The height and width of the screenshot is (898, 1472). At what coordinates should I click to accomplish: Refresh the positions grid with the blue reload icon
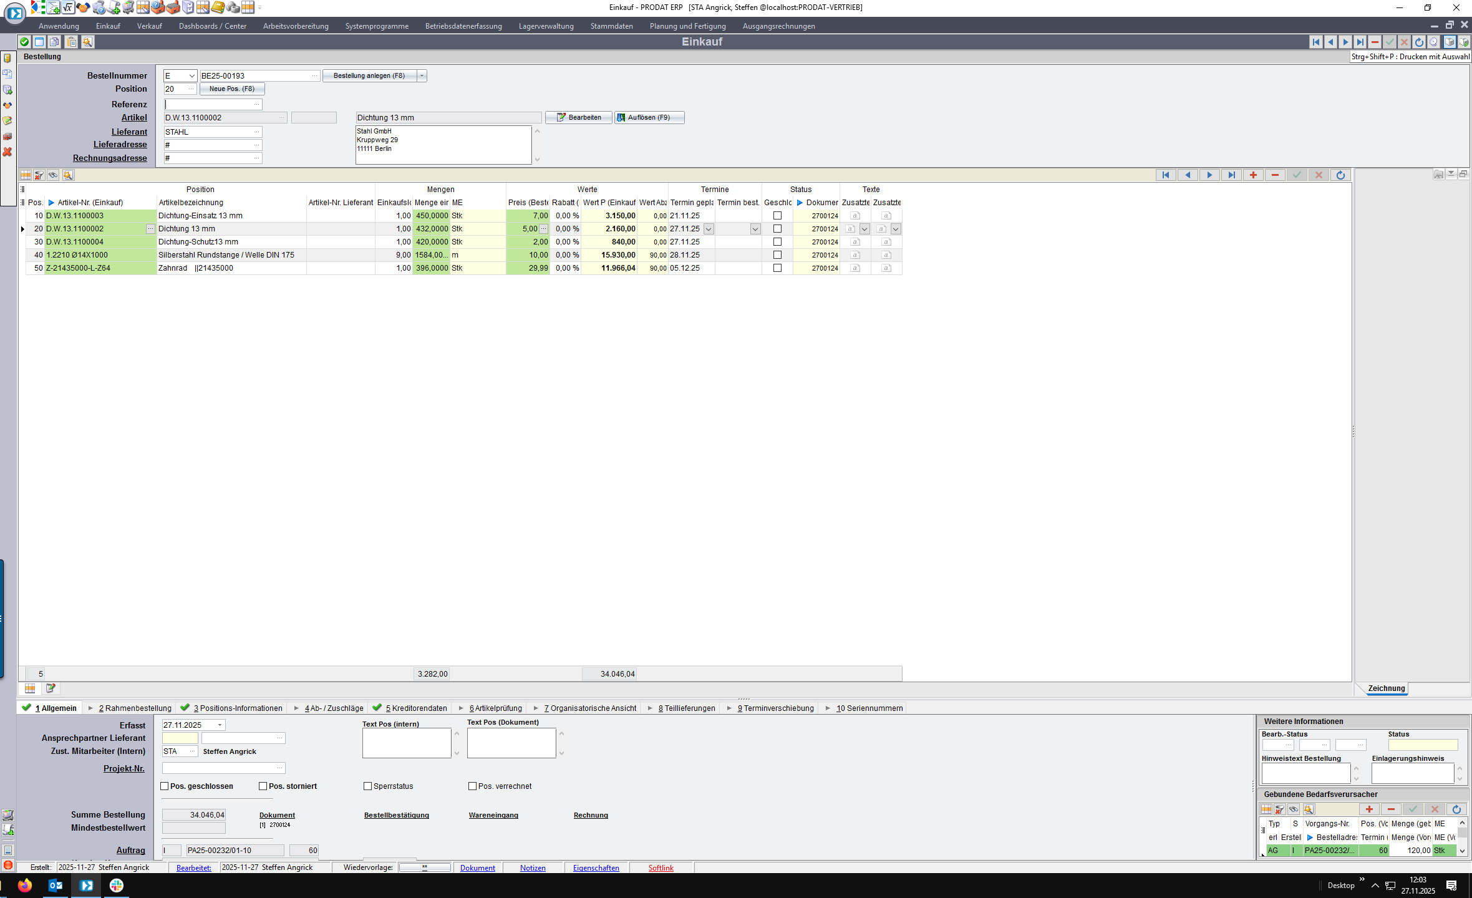(1340, 175)
